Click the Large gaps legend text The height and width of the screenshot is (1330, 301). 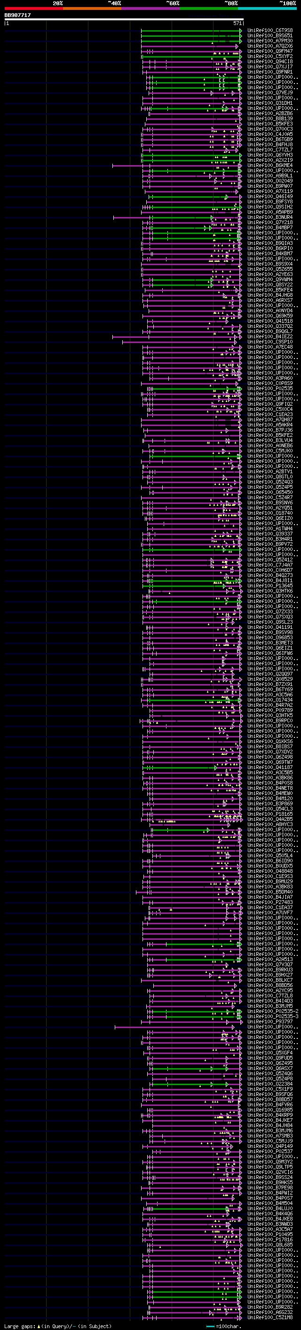coord(58,1326)
